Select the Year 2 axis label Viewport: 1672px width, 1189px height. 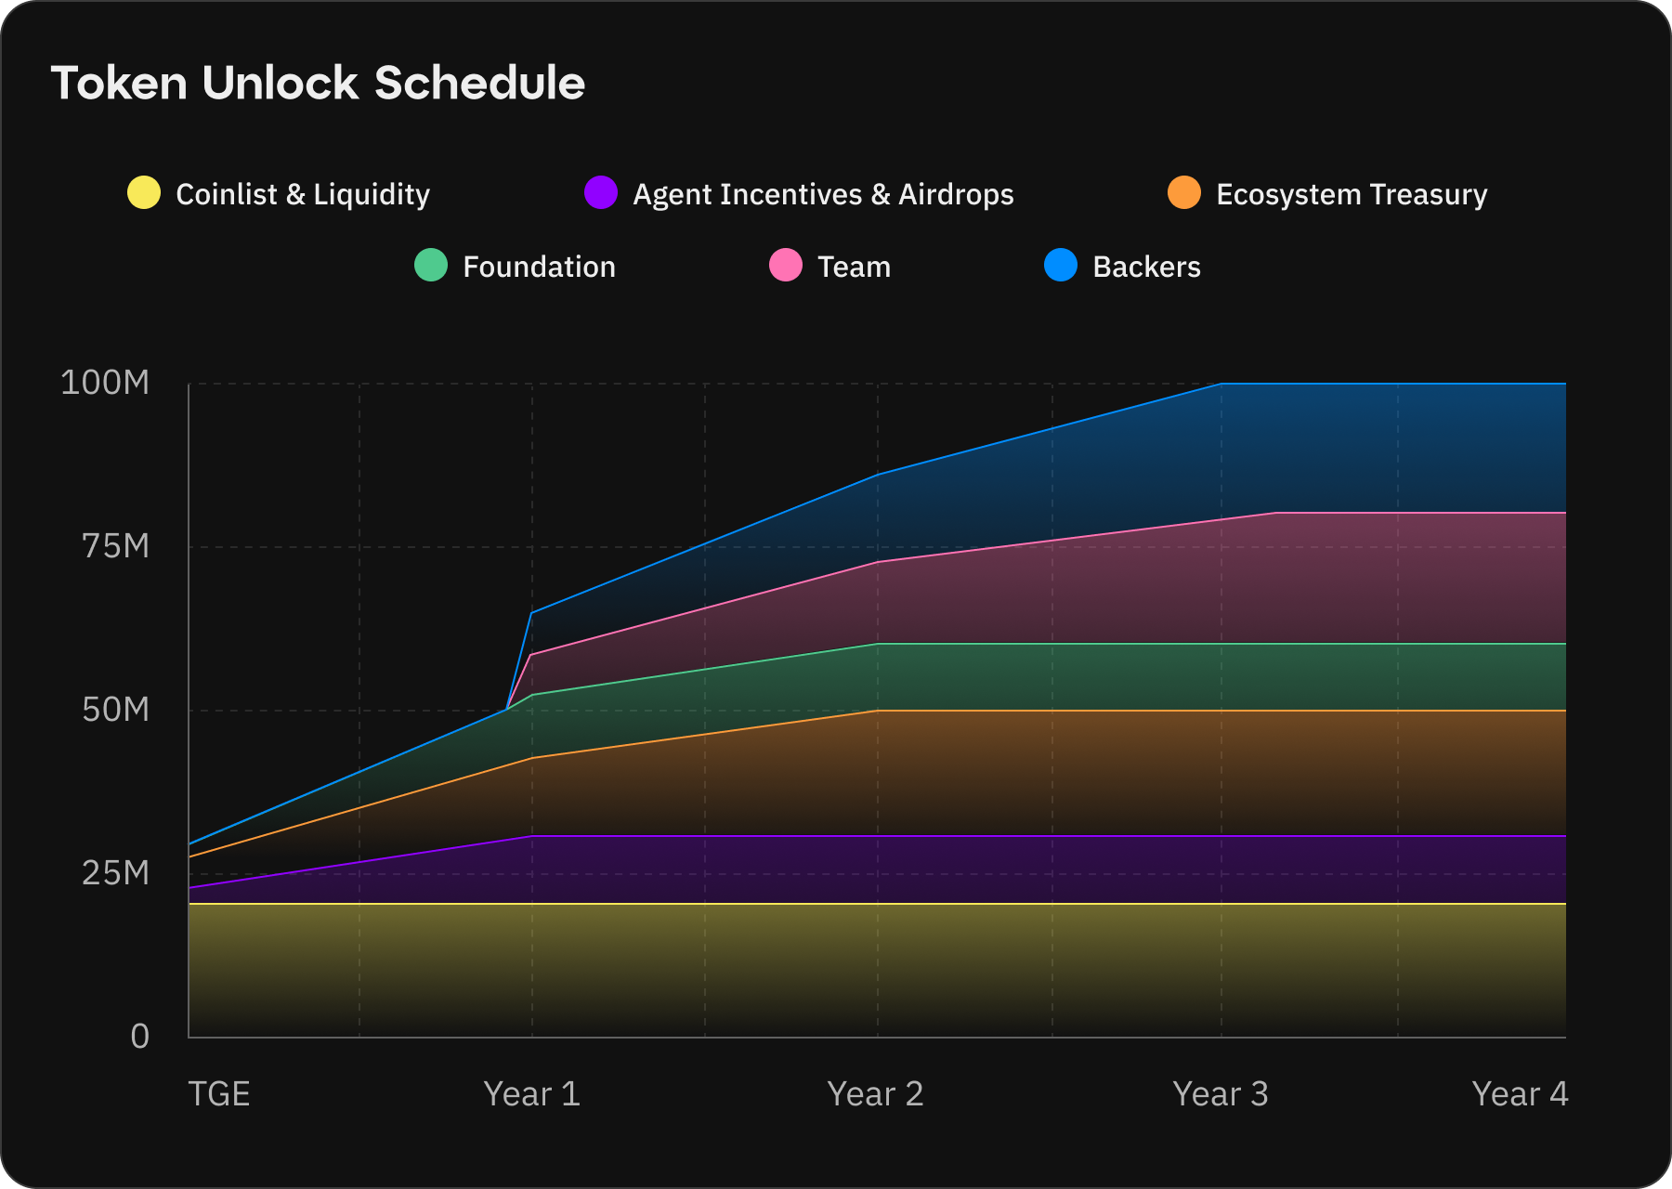(x=875, y=1093)
